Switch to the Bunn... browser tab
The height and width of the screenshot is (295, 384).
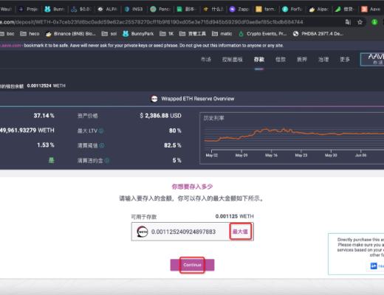55,9
